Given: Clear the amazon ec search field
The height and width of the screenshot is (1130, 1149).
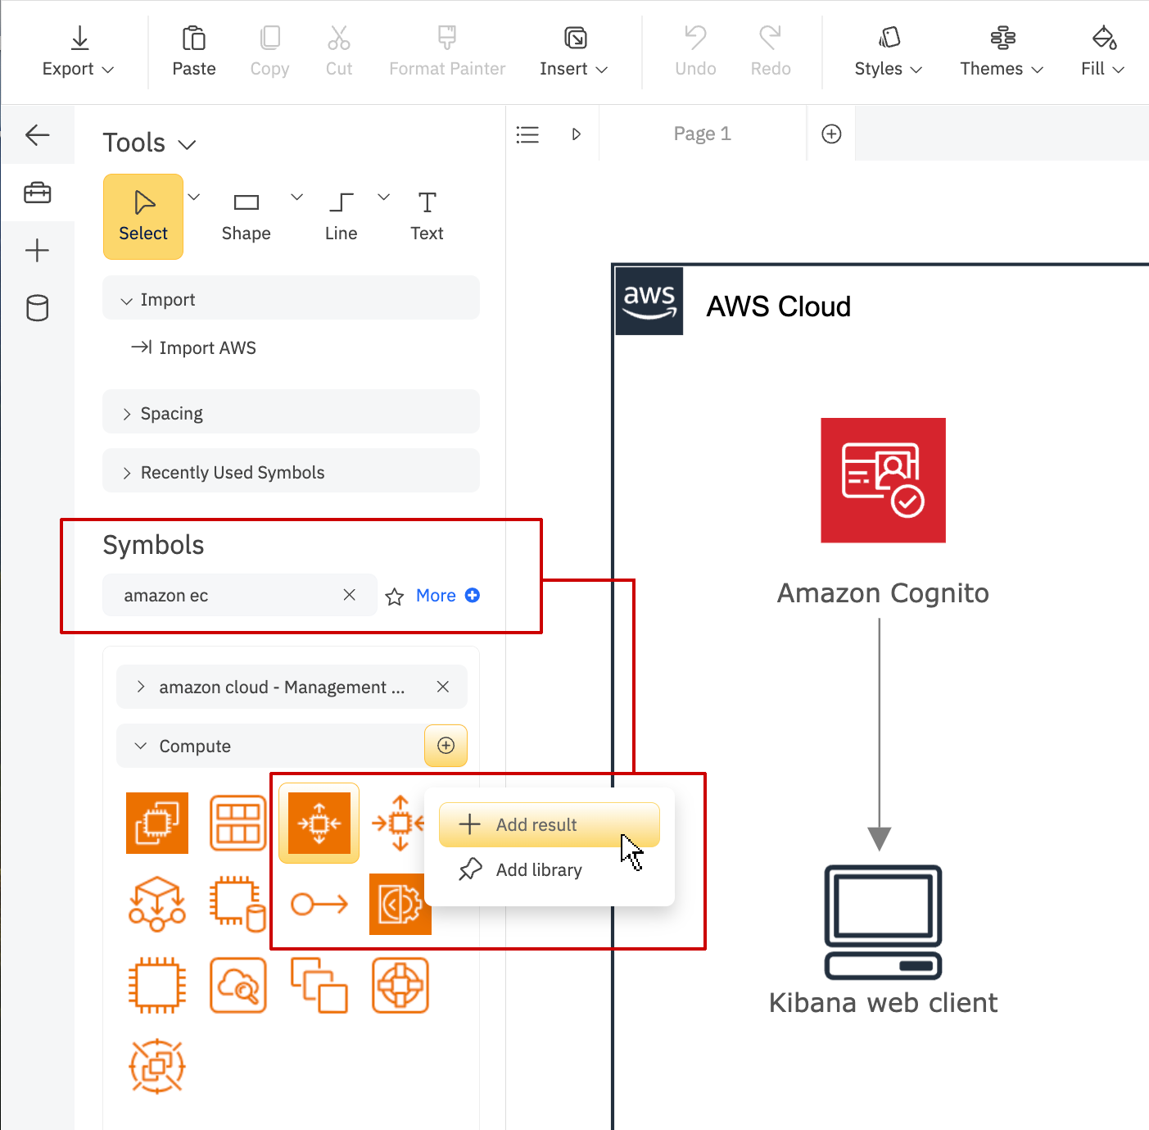Looking at the screenshot, I should pos(349,595).
